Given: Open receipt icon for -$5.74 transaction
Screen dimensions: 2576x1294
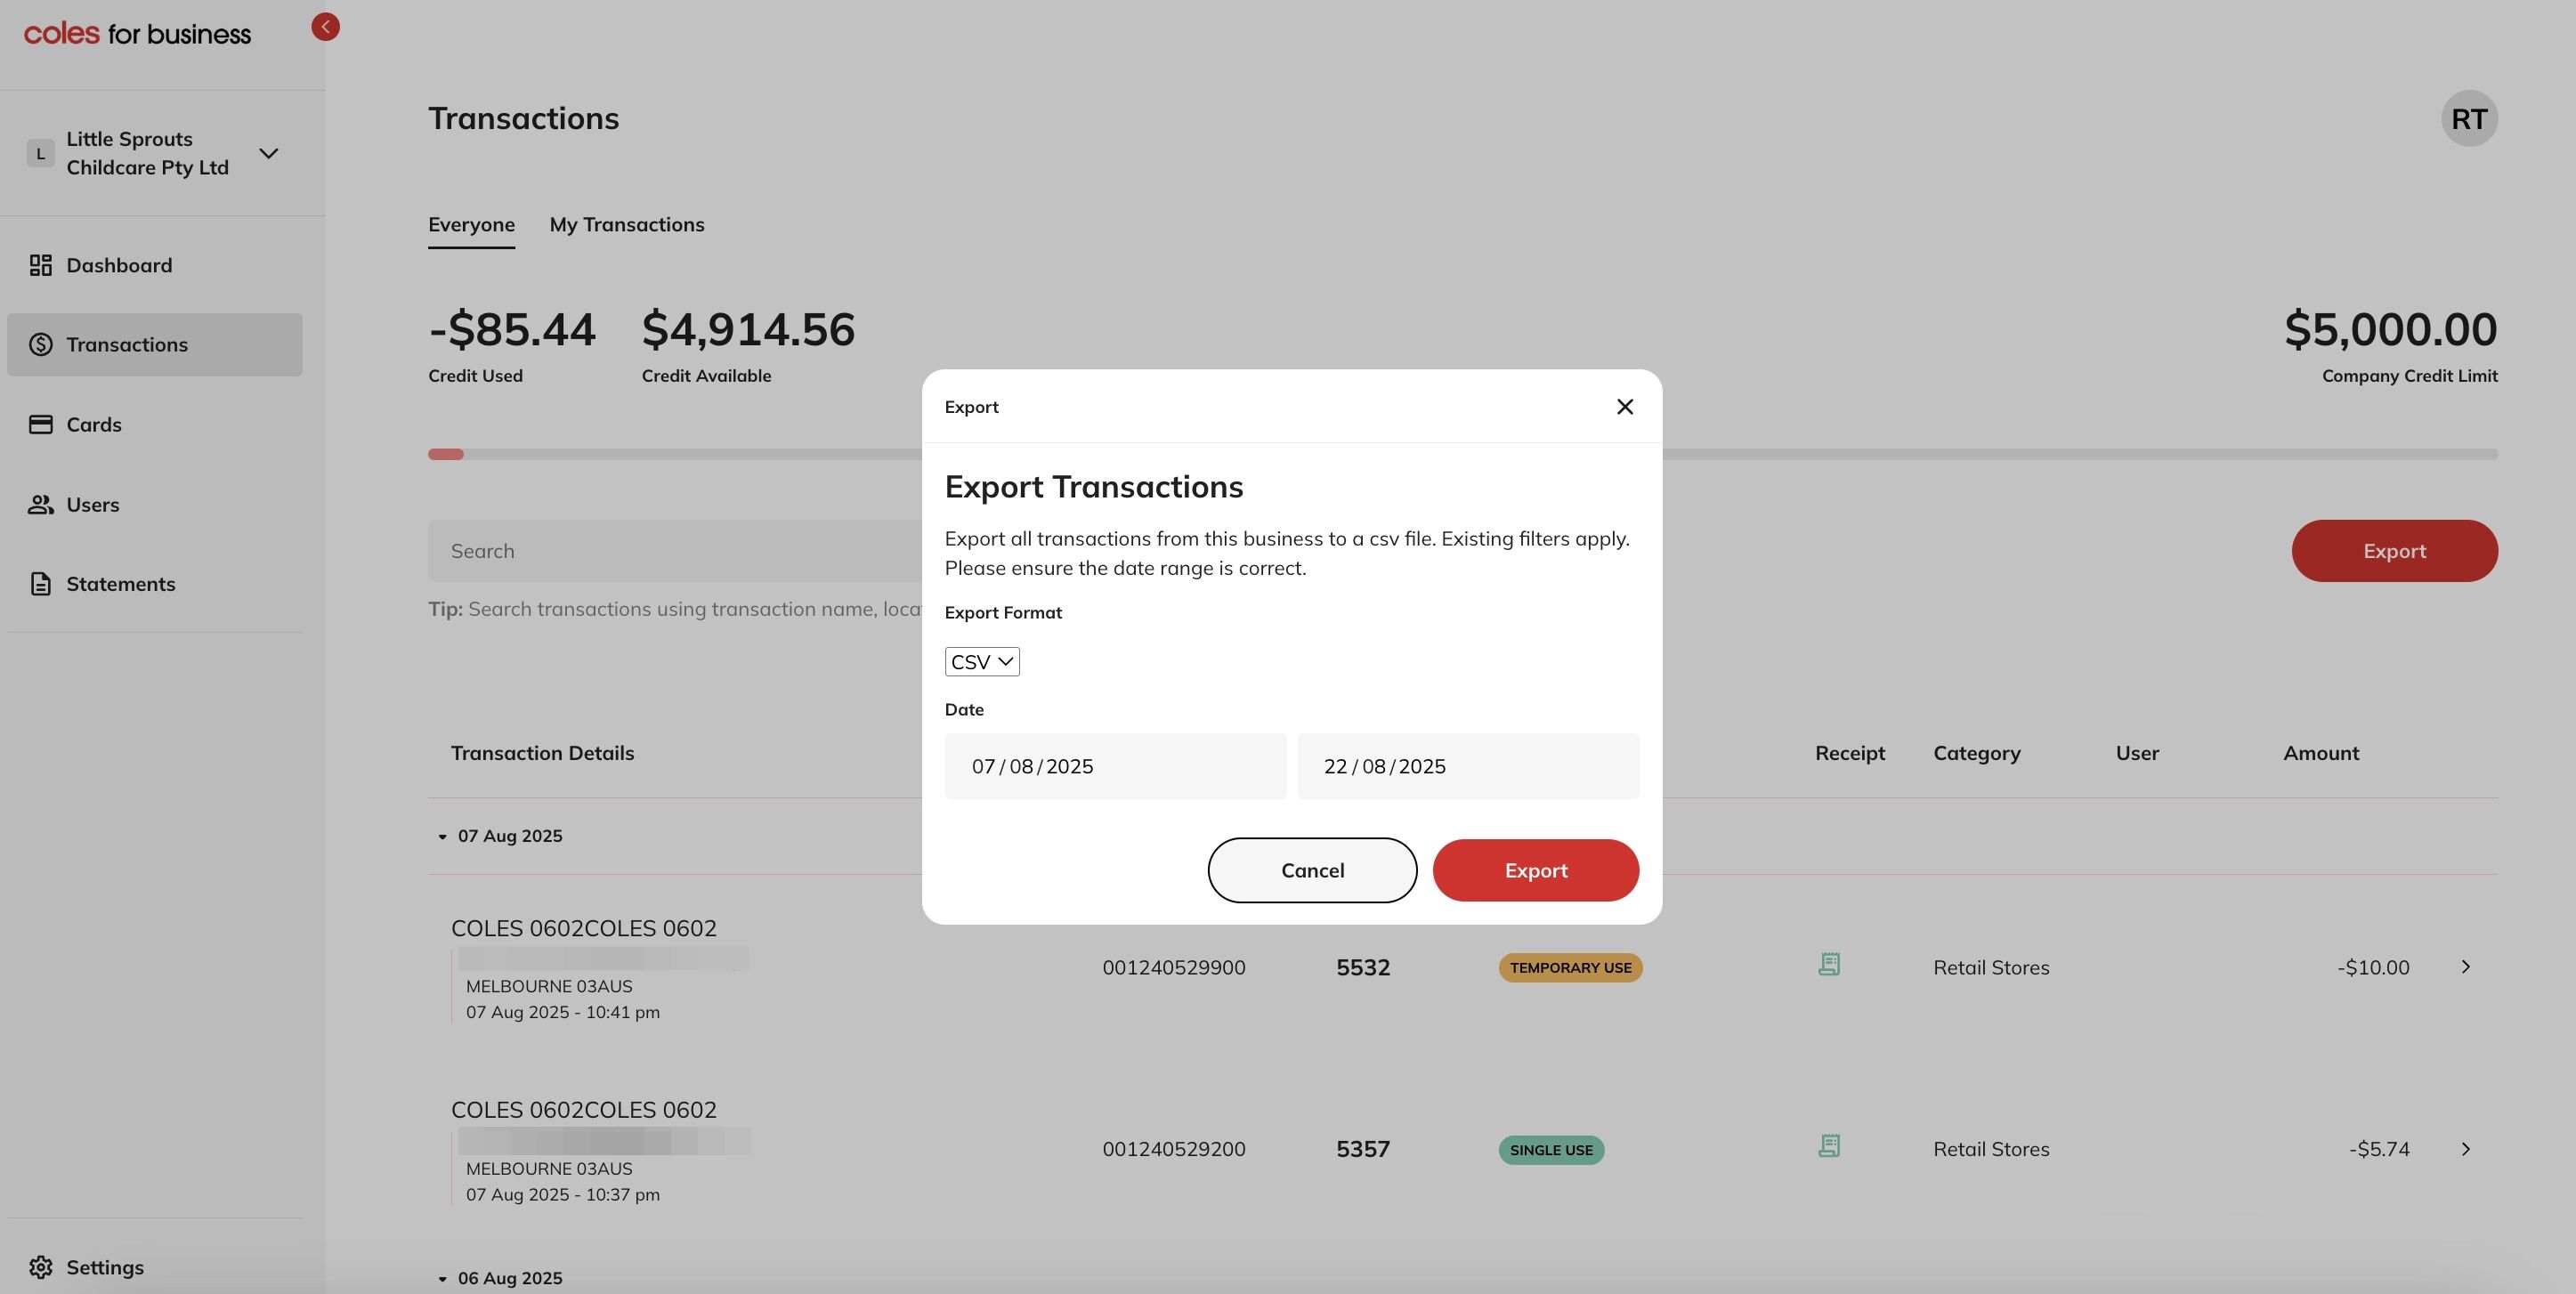Looking at the screenshot, I should [1828, 1147].
